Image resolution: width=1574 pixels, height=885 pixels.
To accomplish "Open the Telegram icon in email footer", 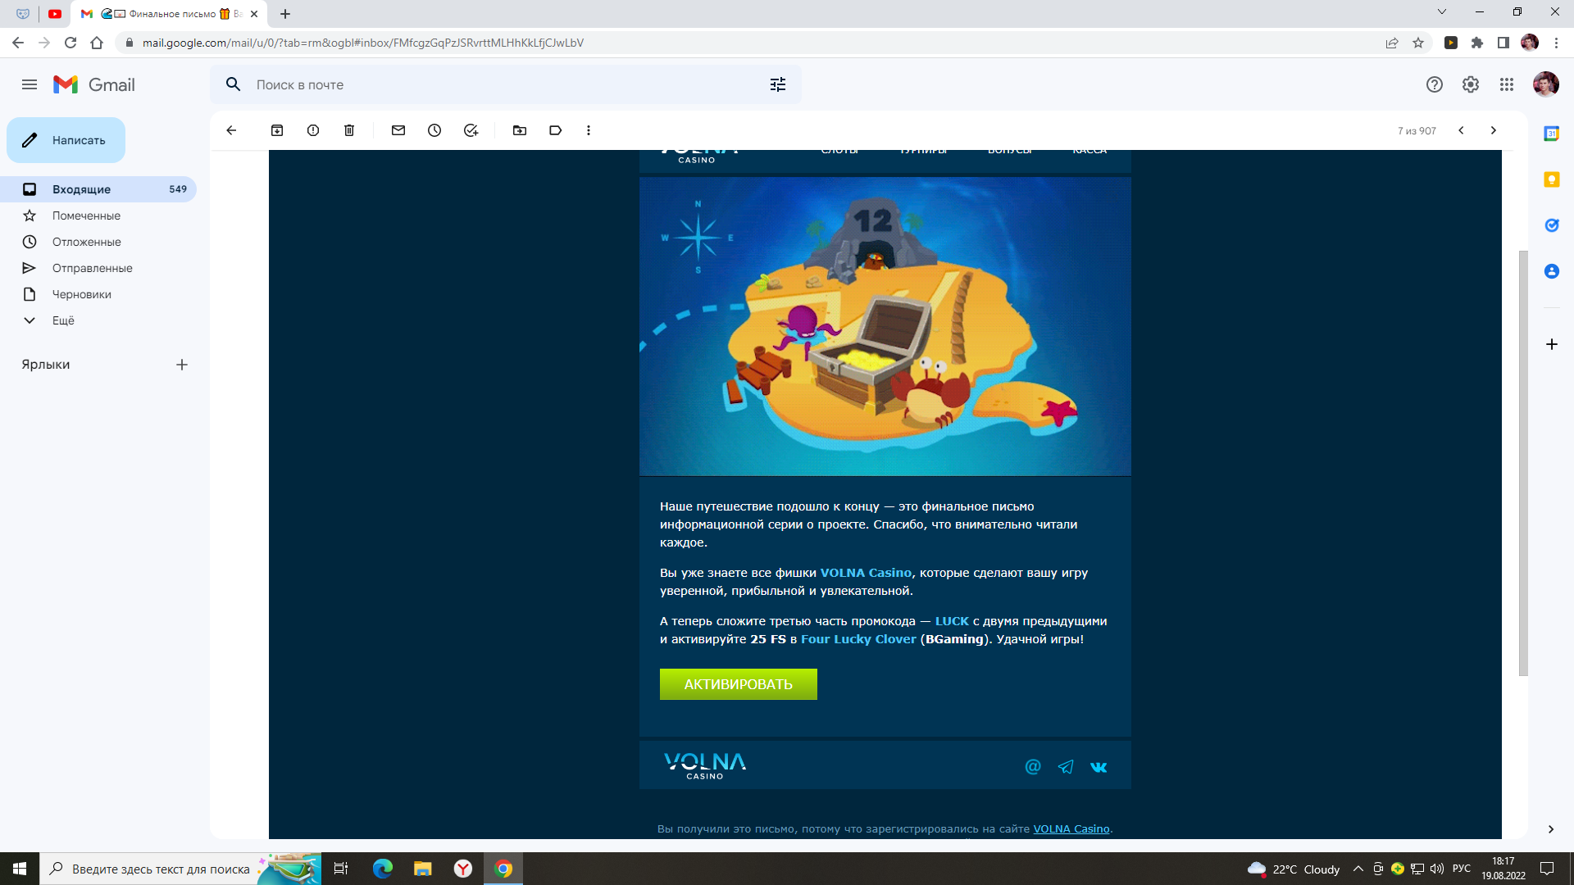I will (x=1066, y=767).
